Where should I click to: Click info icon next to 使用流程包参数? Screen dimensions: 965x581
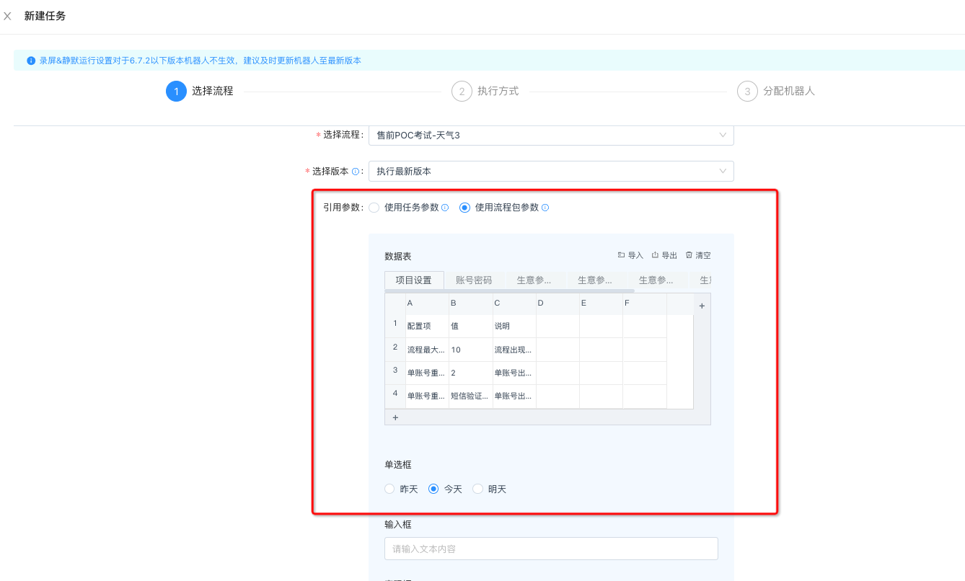545,208
